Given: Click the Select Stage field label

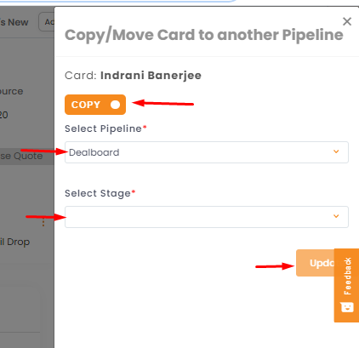Looking at the screenshot, I should (x=100, y=193).
